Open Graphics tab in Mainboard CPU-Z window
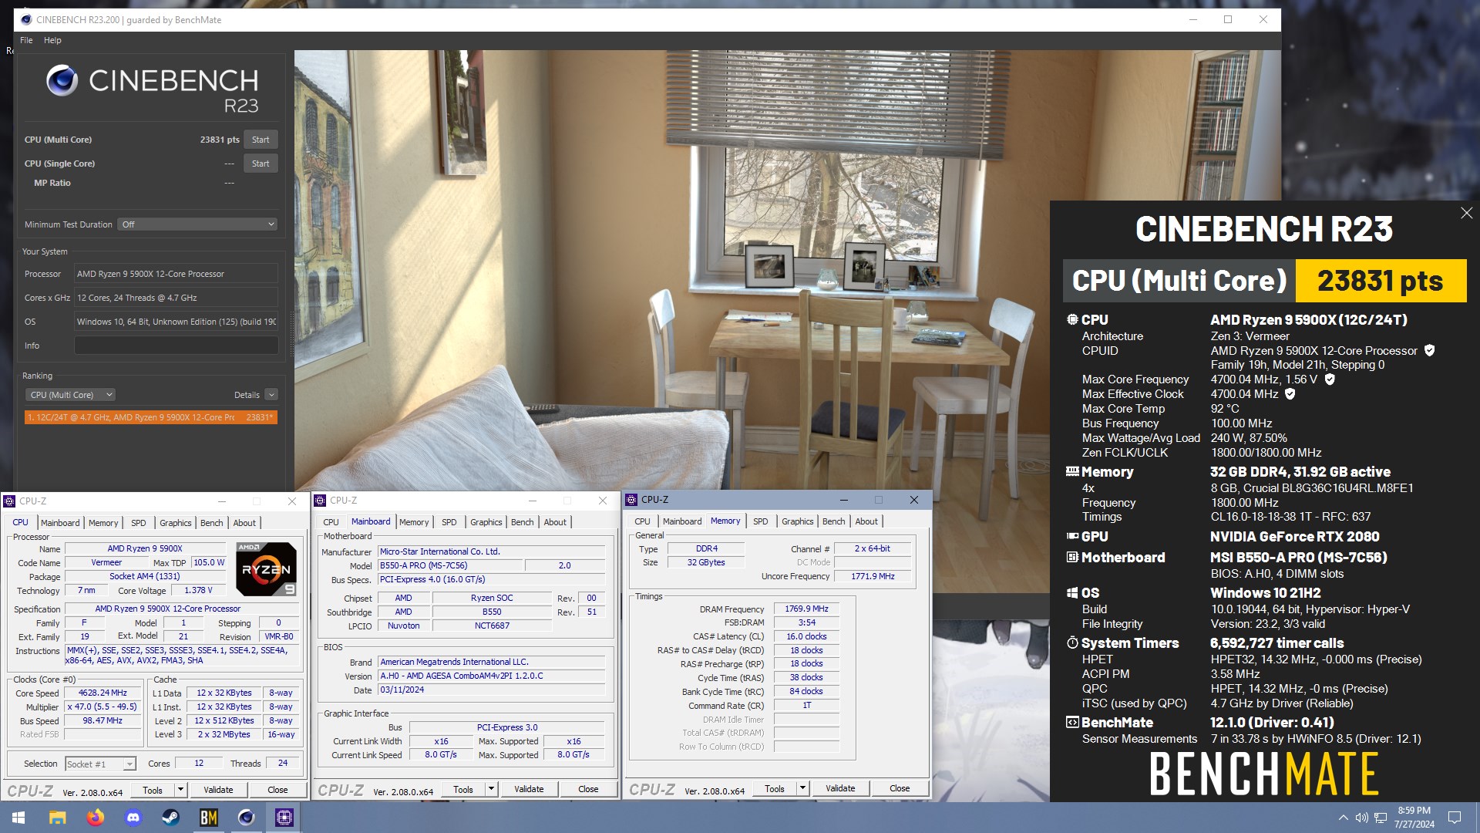The width and height of the screenshot is (1480, 833). 486,522
